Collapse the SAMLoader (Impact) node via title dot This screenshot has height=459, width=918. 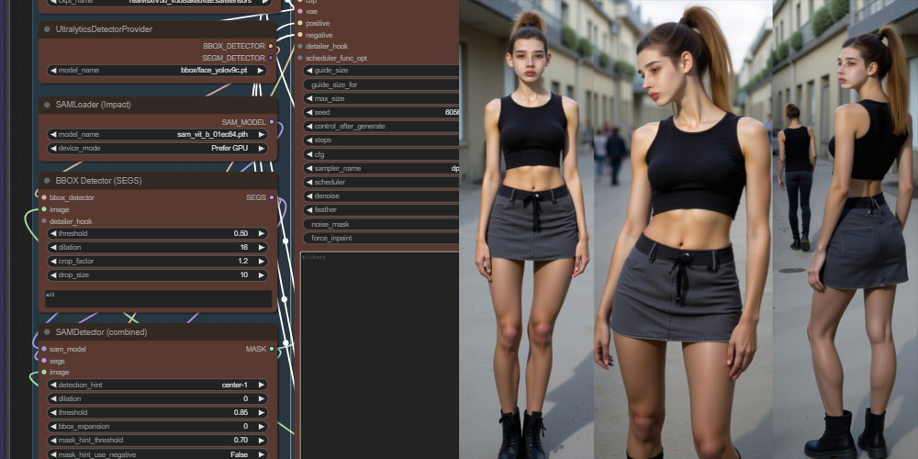(47, 105)
